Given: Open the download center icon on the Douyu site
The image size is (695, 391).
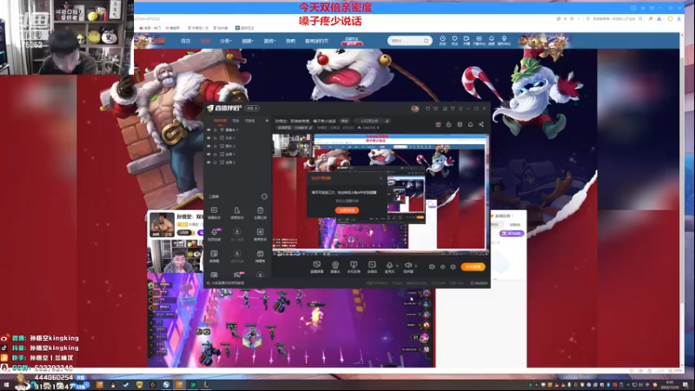Looking at the screenshot, I should tap(479, 40).
